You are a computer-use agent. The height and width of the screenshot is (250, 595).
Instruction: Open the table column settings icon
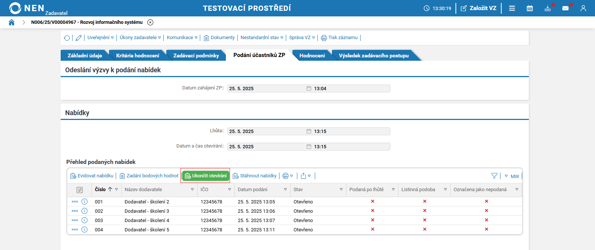click(80, 190)
